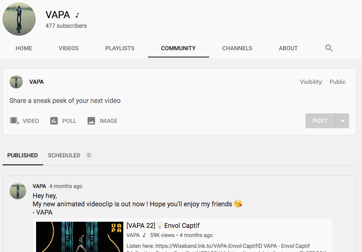Click the '- VAPA' signature line in the post

pyautogui.click(x=42, y=212)
